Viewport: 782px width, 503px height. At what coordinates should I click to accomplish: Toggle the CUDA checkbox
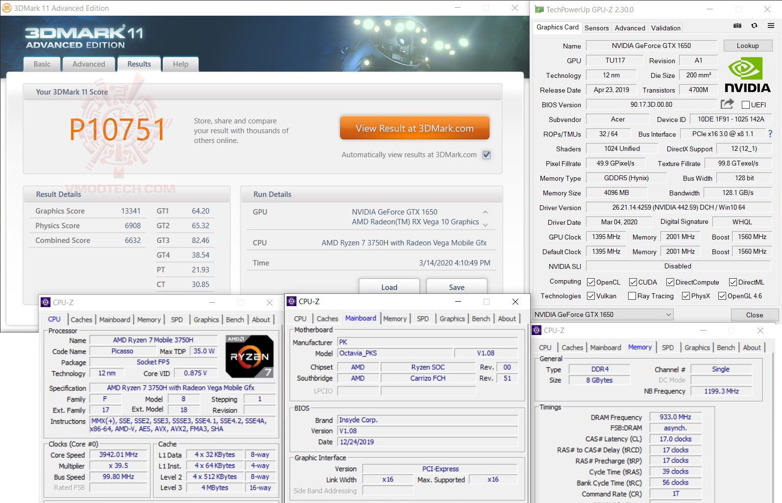[633, 282]
